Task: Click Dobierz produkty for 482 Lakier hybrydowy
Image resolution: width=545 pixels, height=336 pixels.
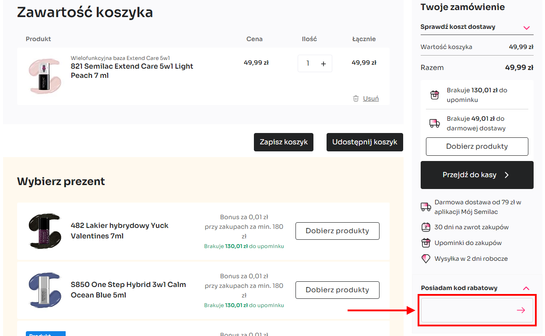Action: (x=338, y=231)
